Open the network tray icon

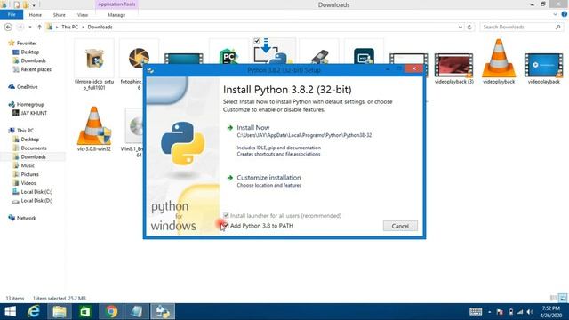(520, 312)
